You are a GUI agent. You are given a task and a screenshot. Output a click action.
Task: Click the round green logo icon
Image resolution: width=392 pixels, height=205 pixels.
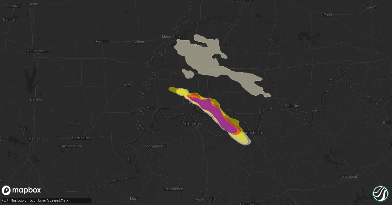pos(381,193)
